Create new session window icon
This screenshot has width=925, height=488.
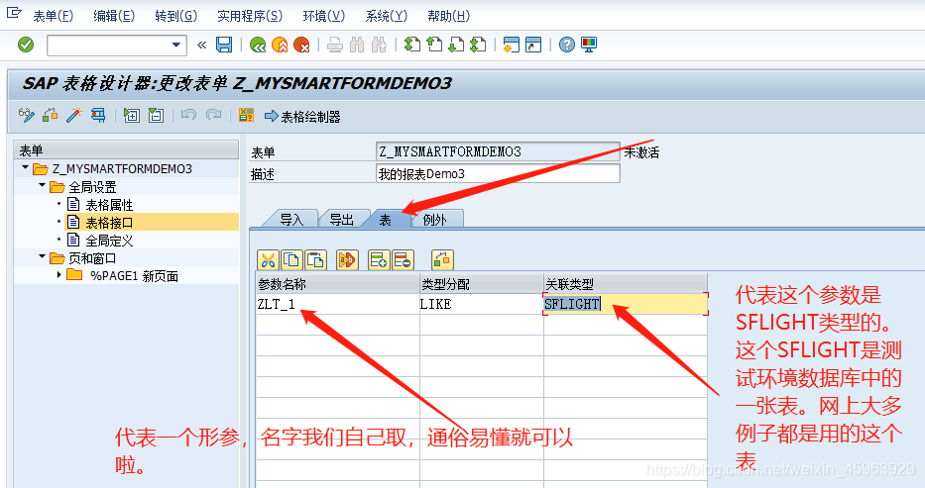[511, 45]
